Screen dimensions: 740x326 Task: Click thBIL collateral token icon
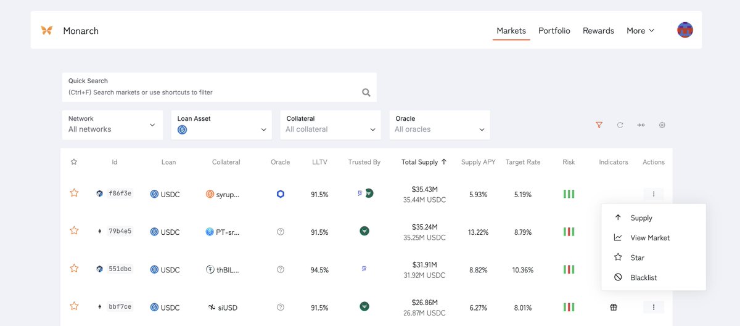(210, 269)
